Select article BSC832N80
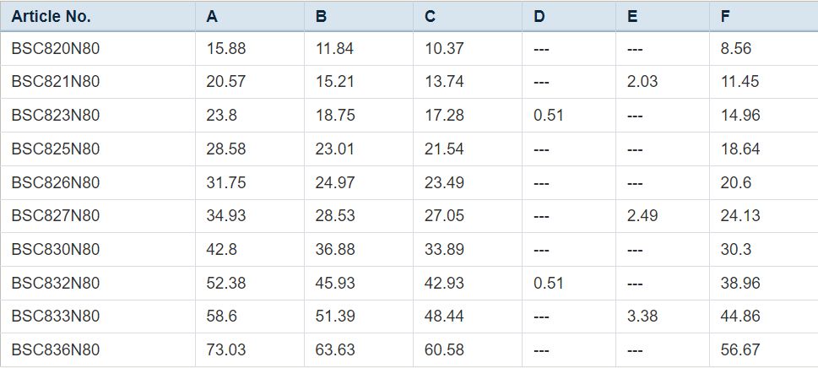The image size is (818, 368). [56, 284]
